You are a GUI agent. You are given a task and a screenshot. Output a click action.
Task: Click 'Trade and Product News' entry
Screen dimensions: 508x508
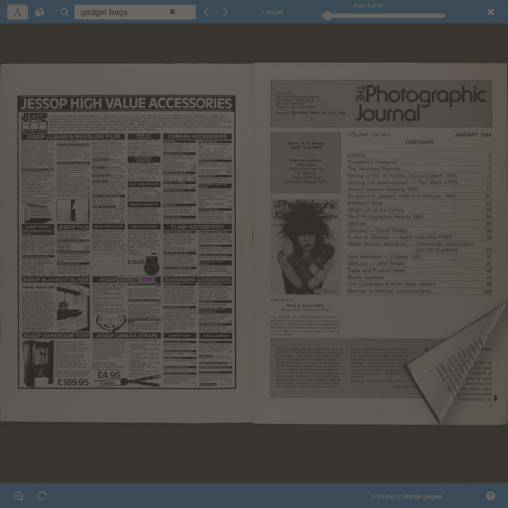419,271
